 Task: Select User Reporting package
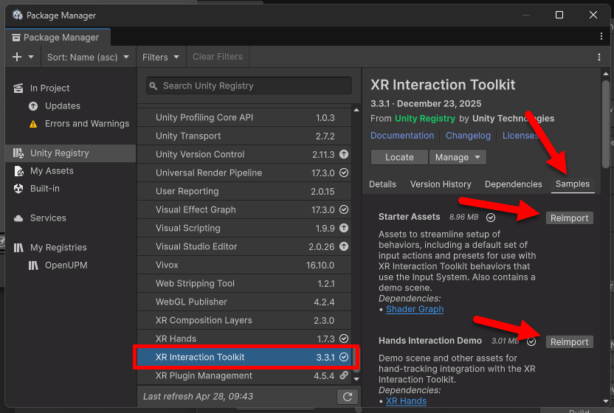[x=244, y=191]
